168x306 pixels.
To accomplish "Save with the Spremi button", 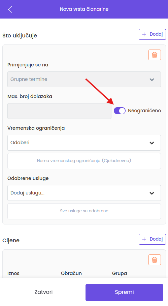I will tap(124, 292).
